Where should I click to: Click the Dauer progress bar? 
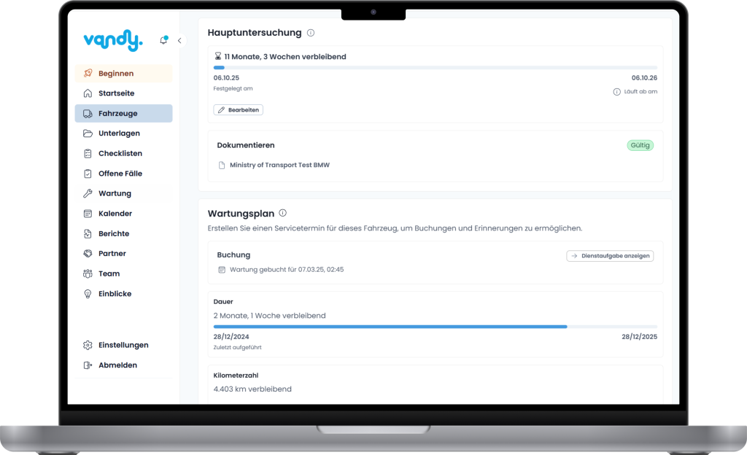coord(435,327)
